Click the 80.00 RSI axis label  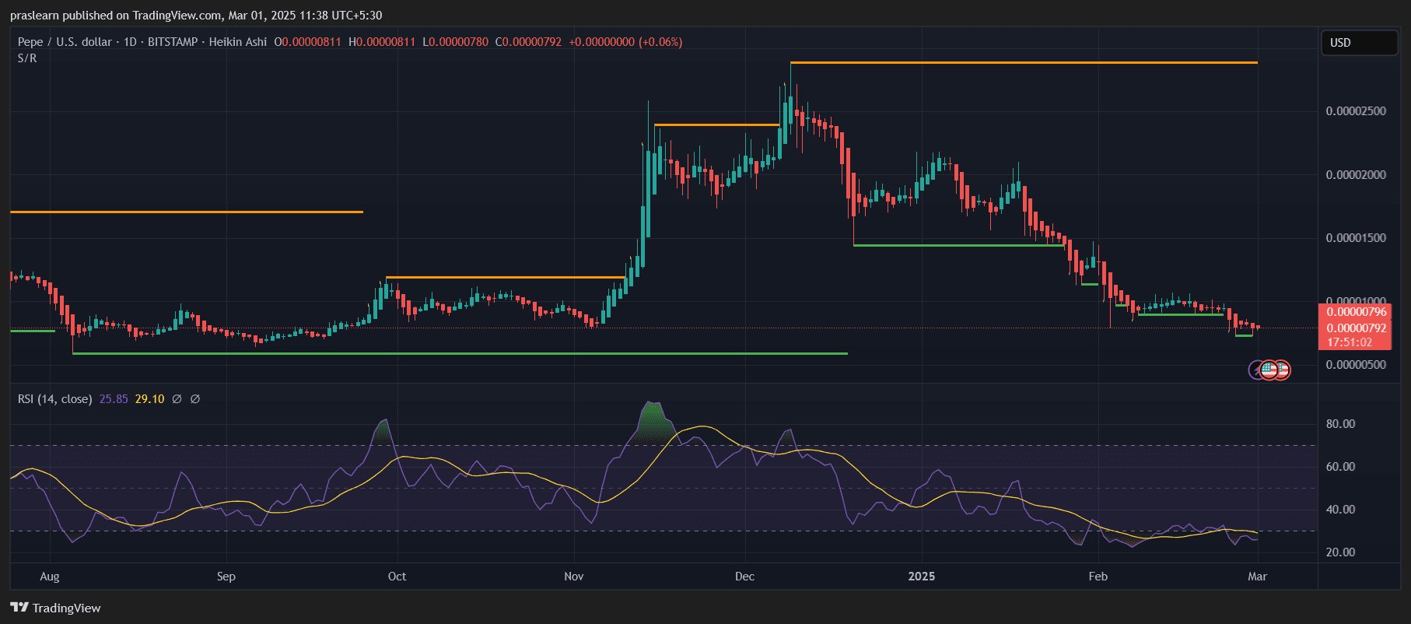pyautogui.click(x=1340, y=424)
